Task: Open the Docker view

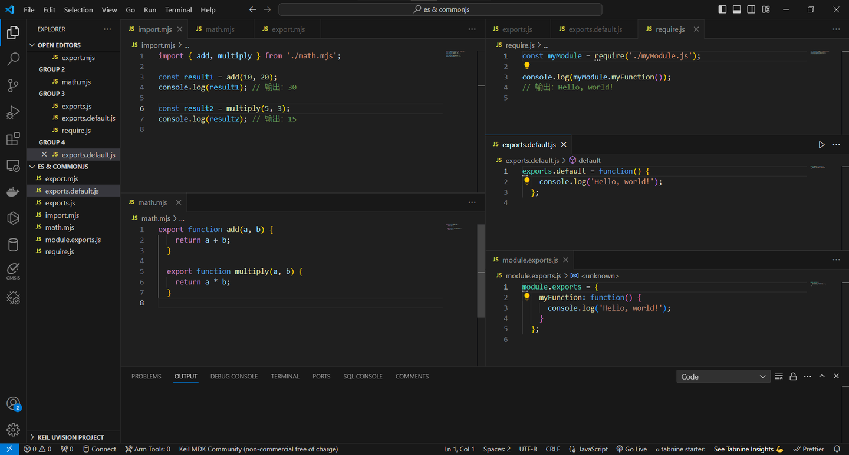Action: pos(13,192)
